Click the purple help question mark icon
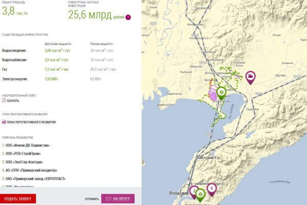 128,17
